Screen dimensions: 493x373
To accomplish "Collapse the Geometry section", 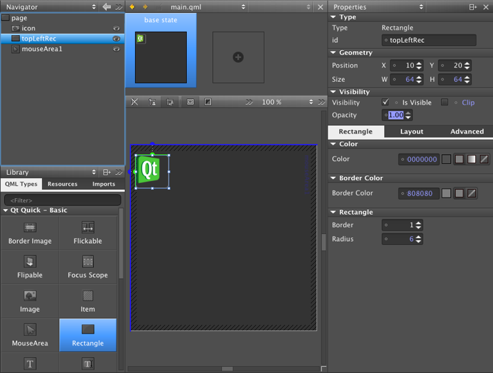I will (334, 52).
